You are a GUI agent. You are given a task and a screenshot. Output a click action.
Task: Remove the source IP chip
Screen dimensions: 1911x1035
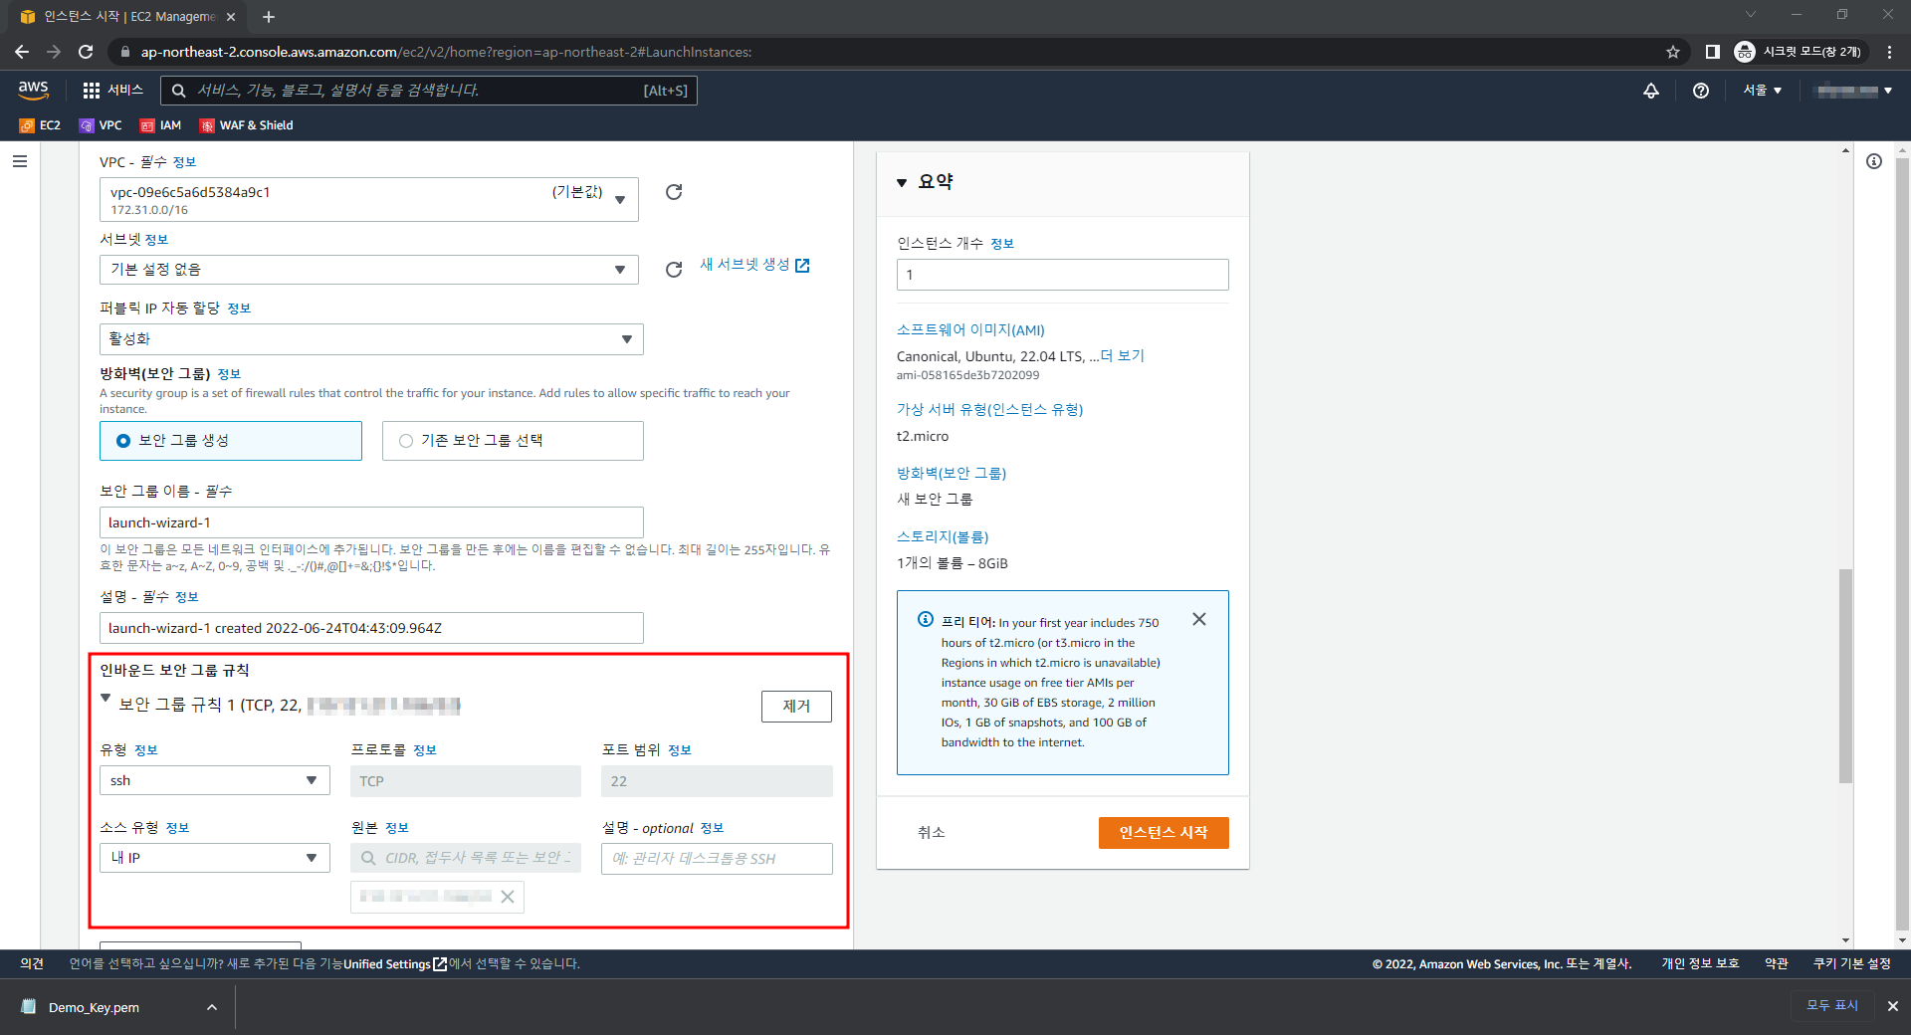(508, 897)
